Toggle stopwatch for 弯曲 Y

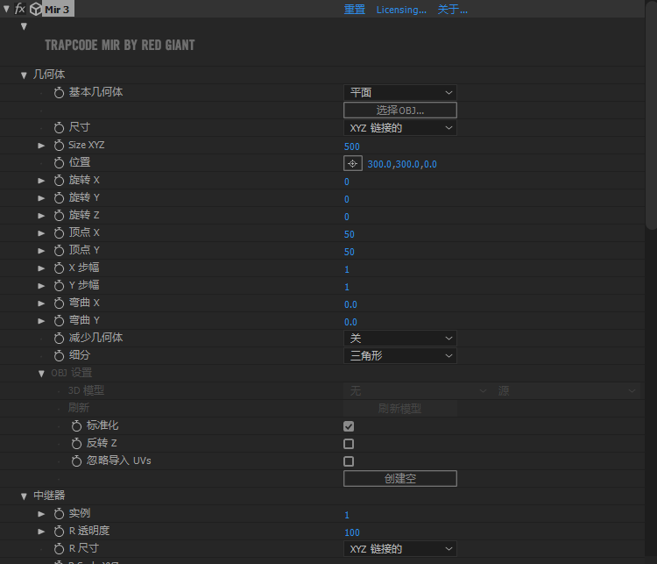click(59, 321)
